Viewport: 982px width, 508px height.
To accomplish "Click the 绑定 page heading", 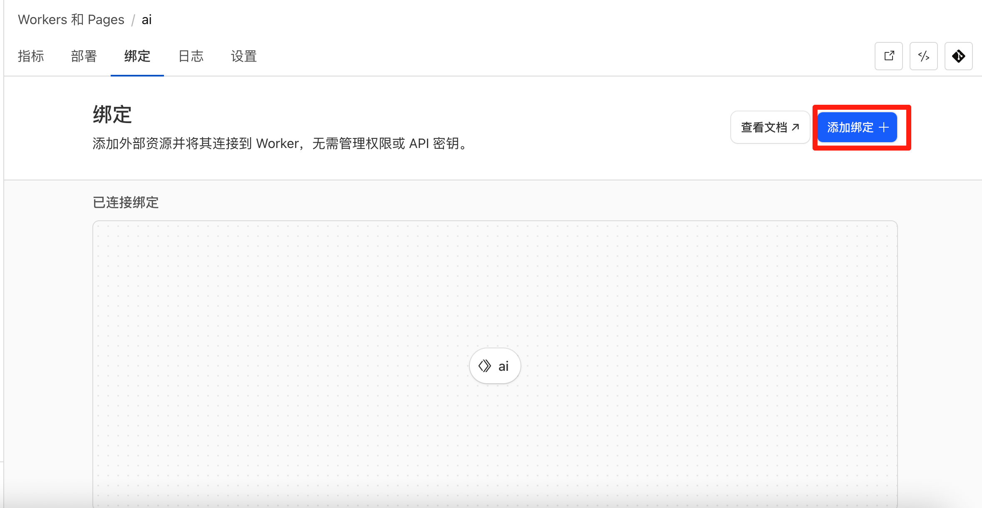I will pyautogui.click(x=112, y=114).
